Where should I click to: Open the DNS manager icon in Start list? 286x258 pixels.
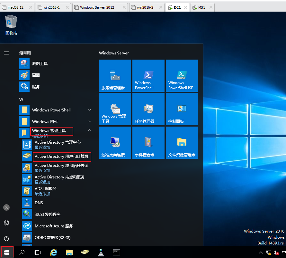pos(27,203)
